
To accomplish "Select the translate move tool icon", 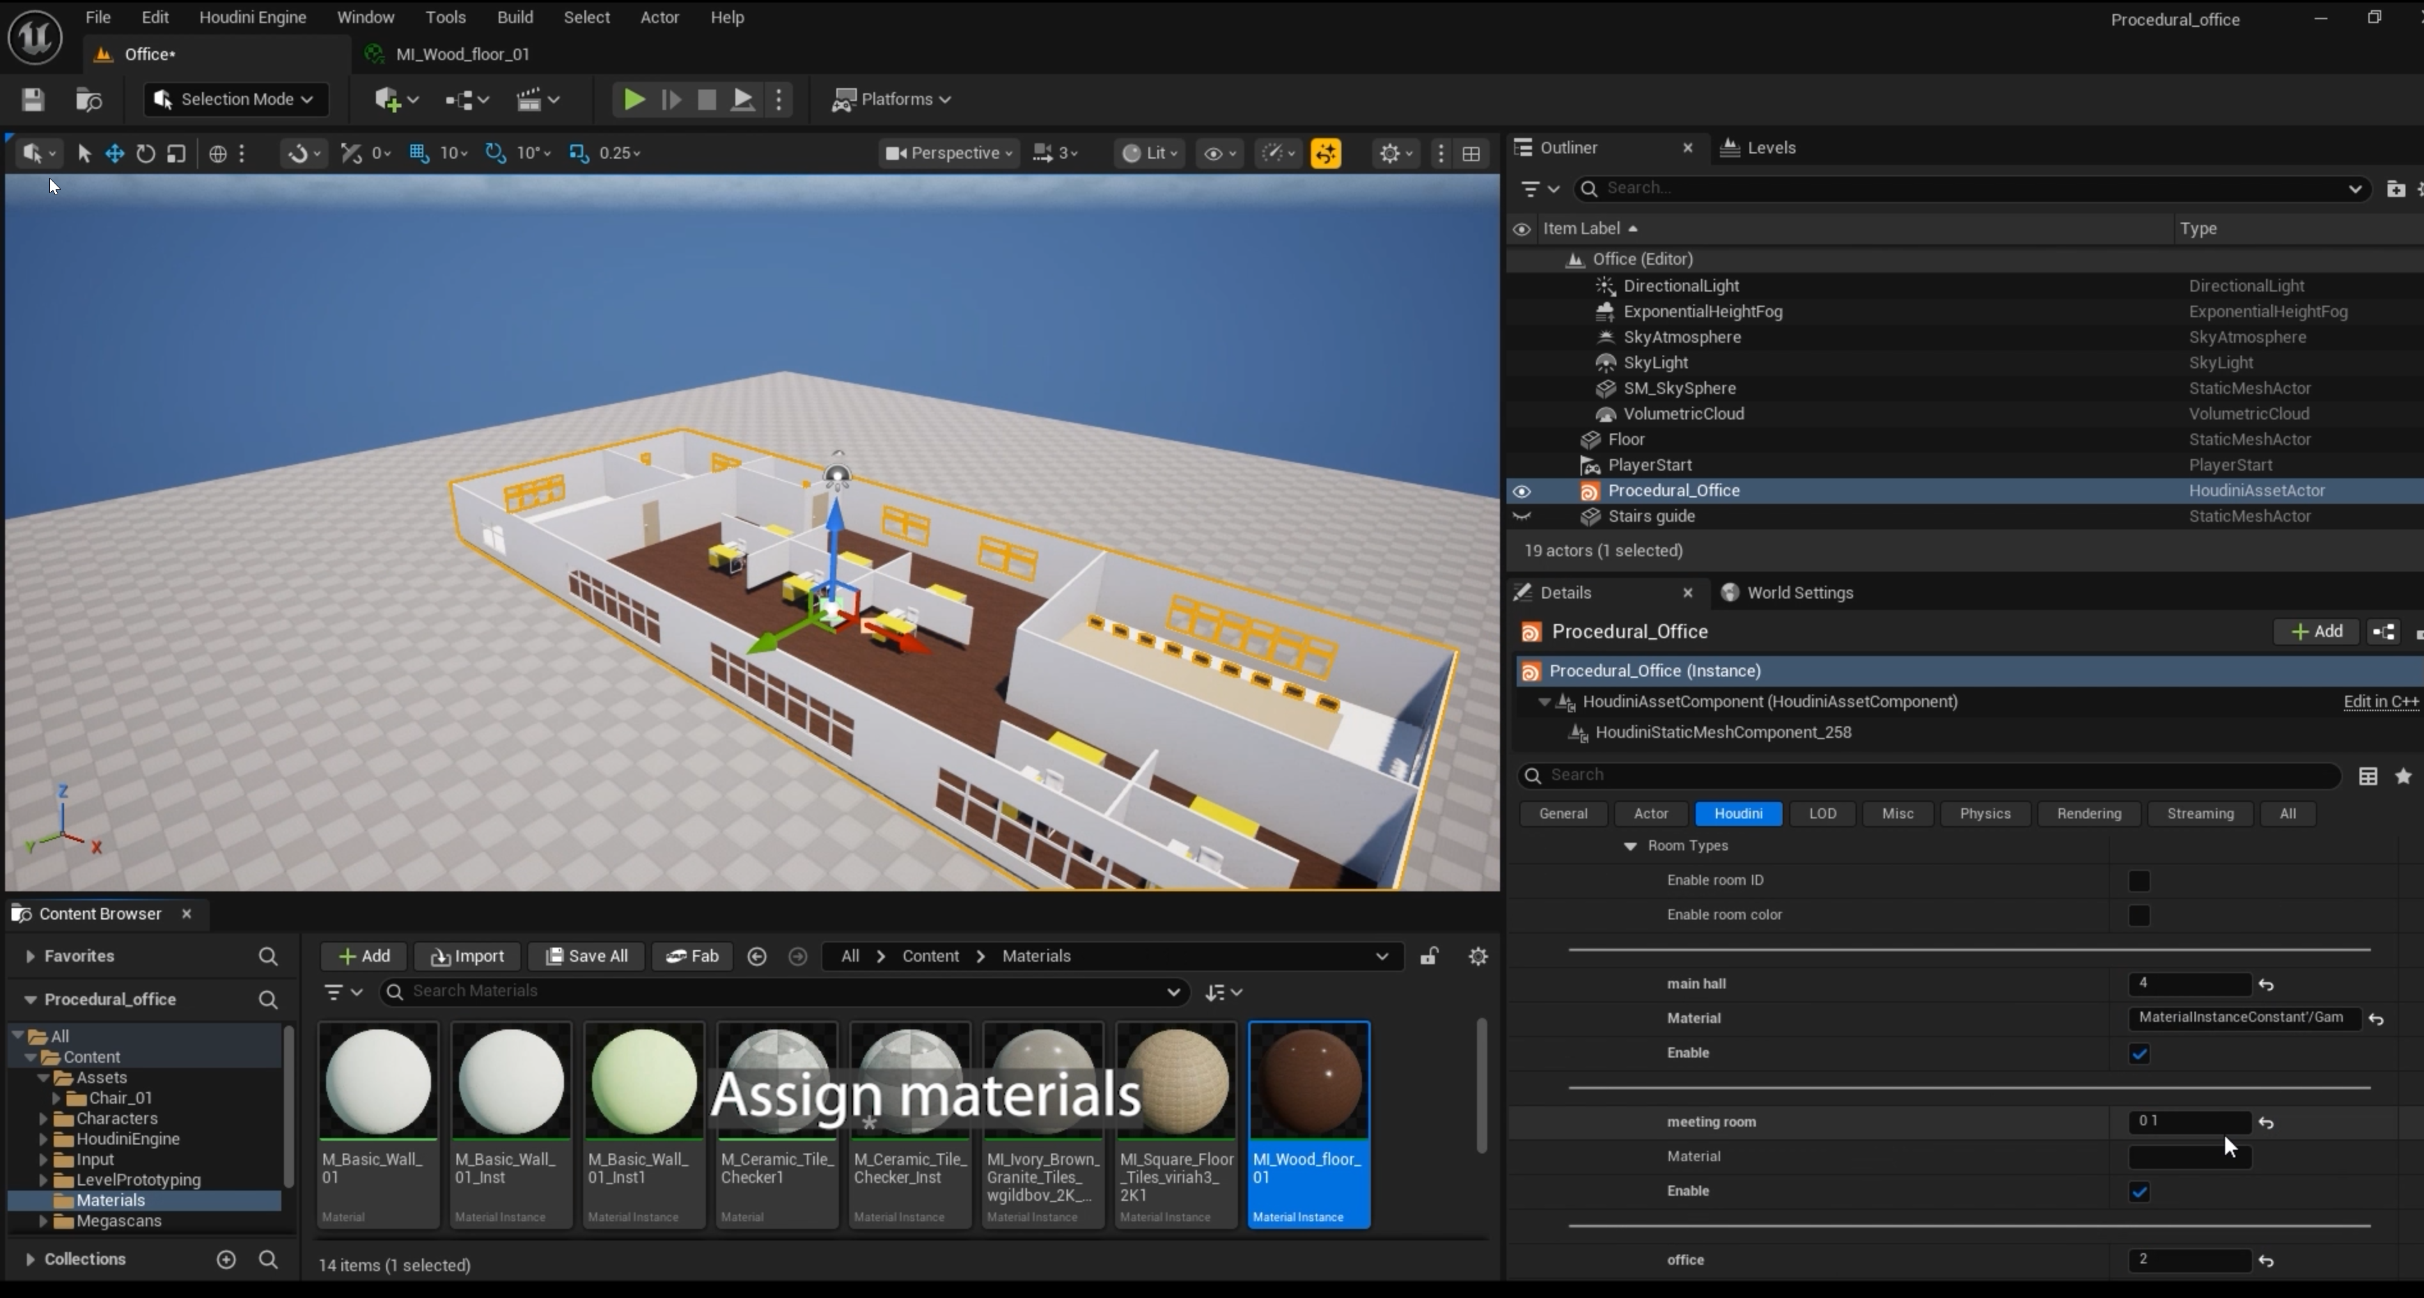I will point(114,153).
